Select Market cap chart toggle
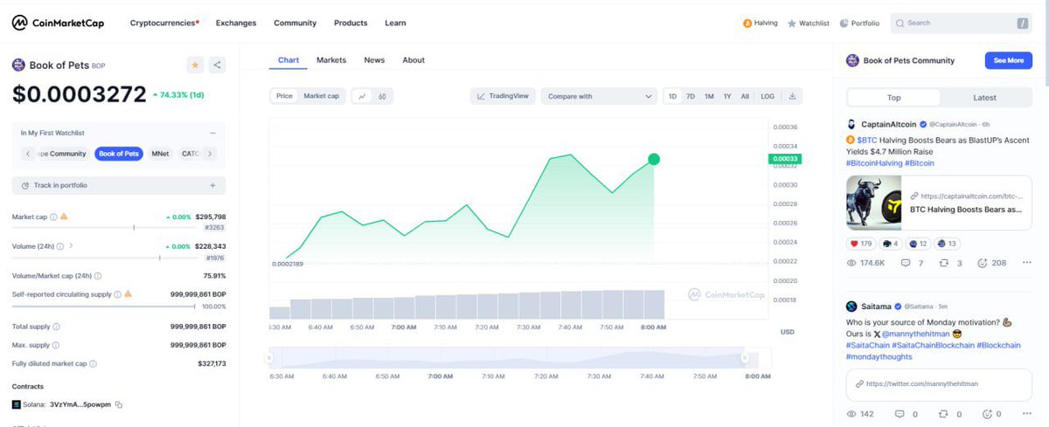 (x=321, y=96)
